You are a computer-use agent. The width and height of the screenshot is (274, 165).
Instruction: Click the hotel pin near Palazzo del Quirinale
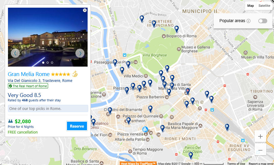[x=150, y=109]
